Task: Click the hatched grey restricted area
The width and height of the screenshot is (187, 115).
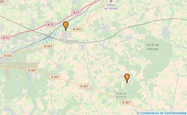Action: [19, 66]
